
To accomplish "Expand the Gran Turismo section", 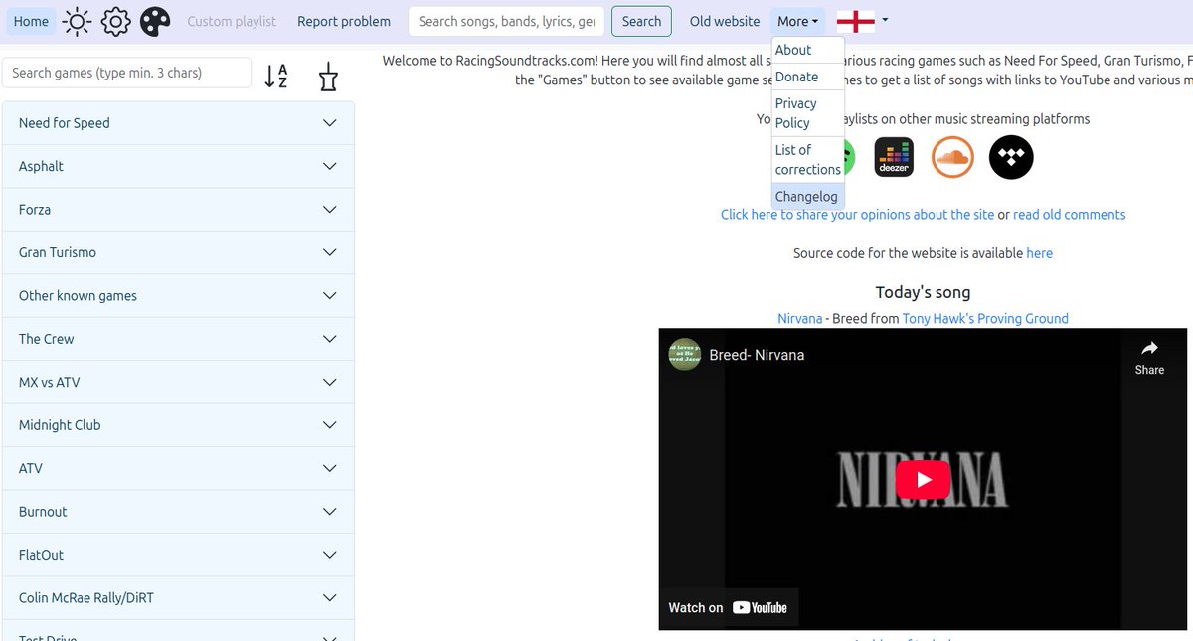I will coord(178,252).
